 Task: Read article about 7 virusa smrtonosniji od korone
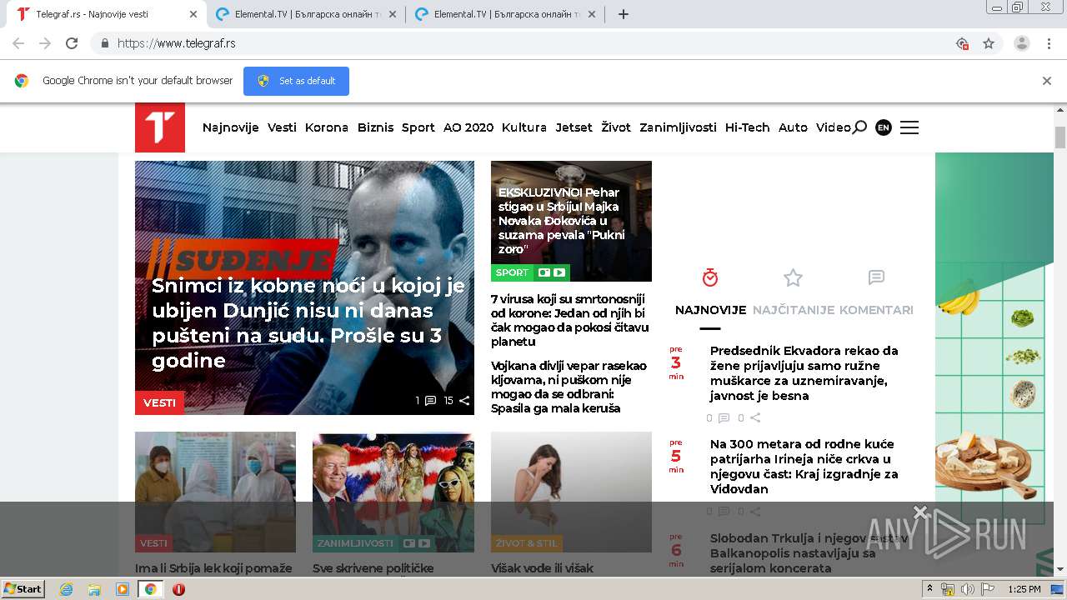click(569, 320)
